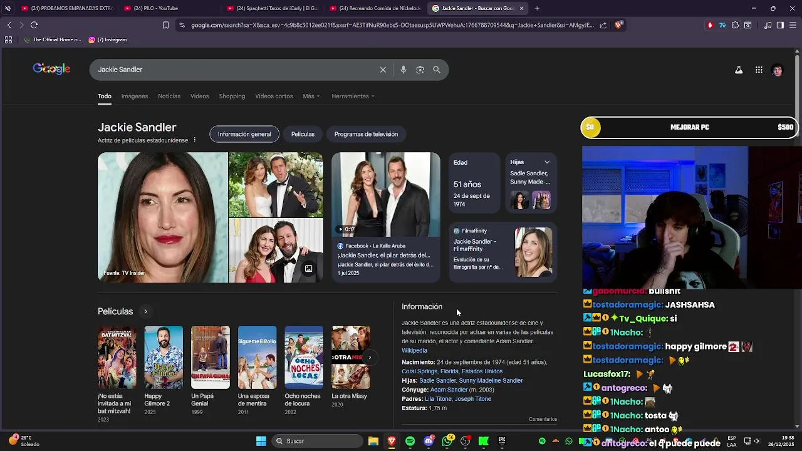The height and width of the screenshot is (451, 802).
Task: Open Google Lens image search icon
Action: (x=420, y=70)
